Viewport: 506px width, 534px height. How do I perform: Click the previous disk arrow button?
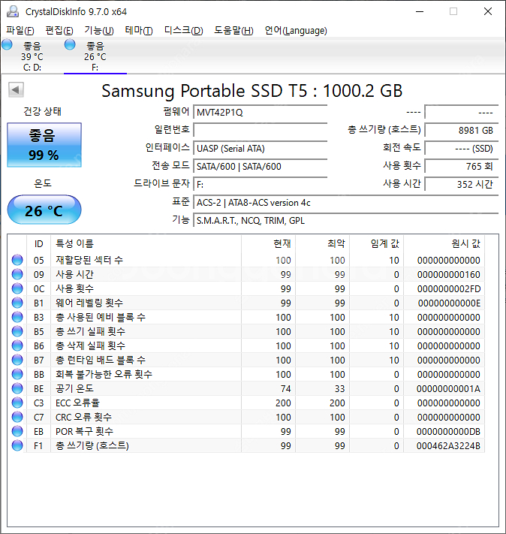click(16, 90)
